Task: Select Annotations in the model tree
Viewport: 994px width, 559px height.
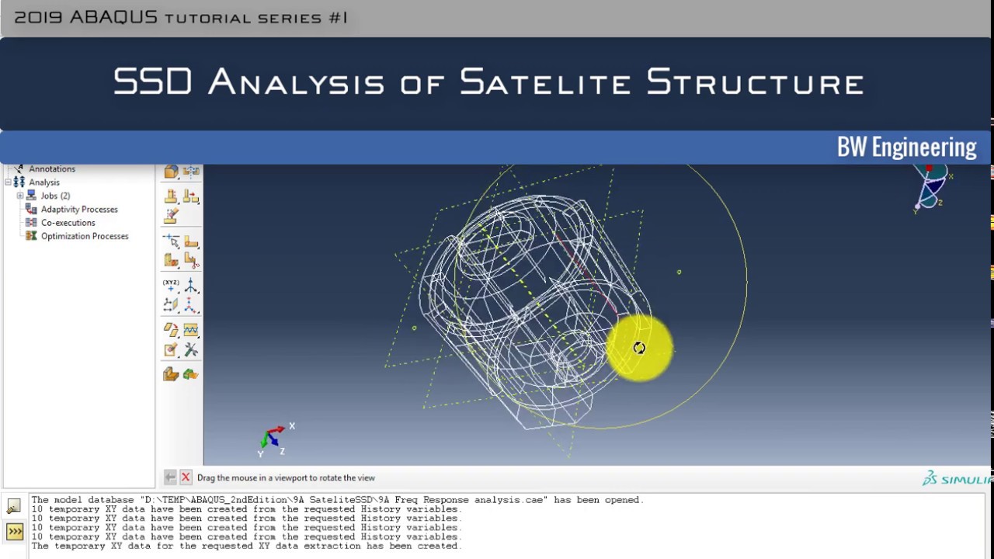Action: (52, 168)
